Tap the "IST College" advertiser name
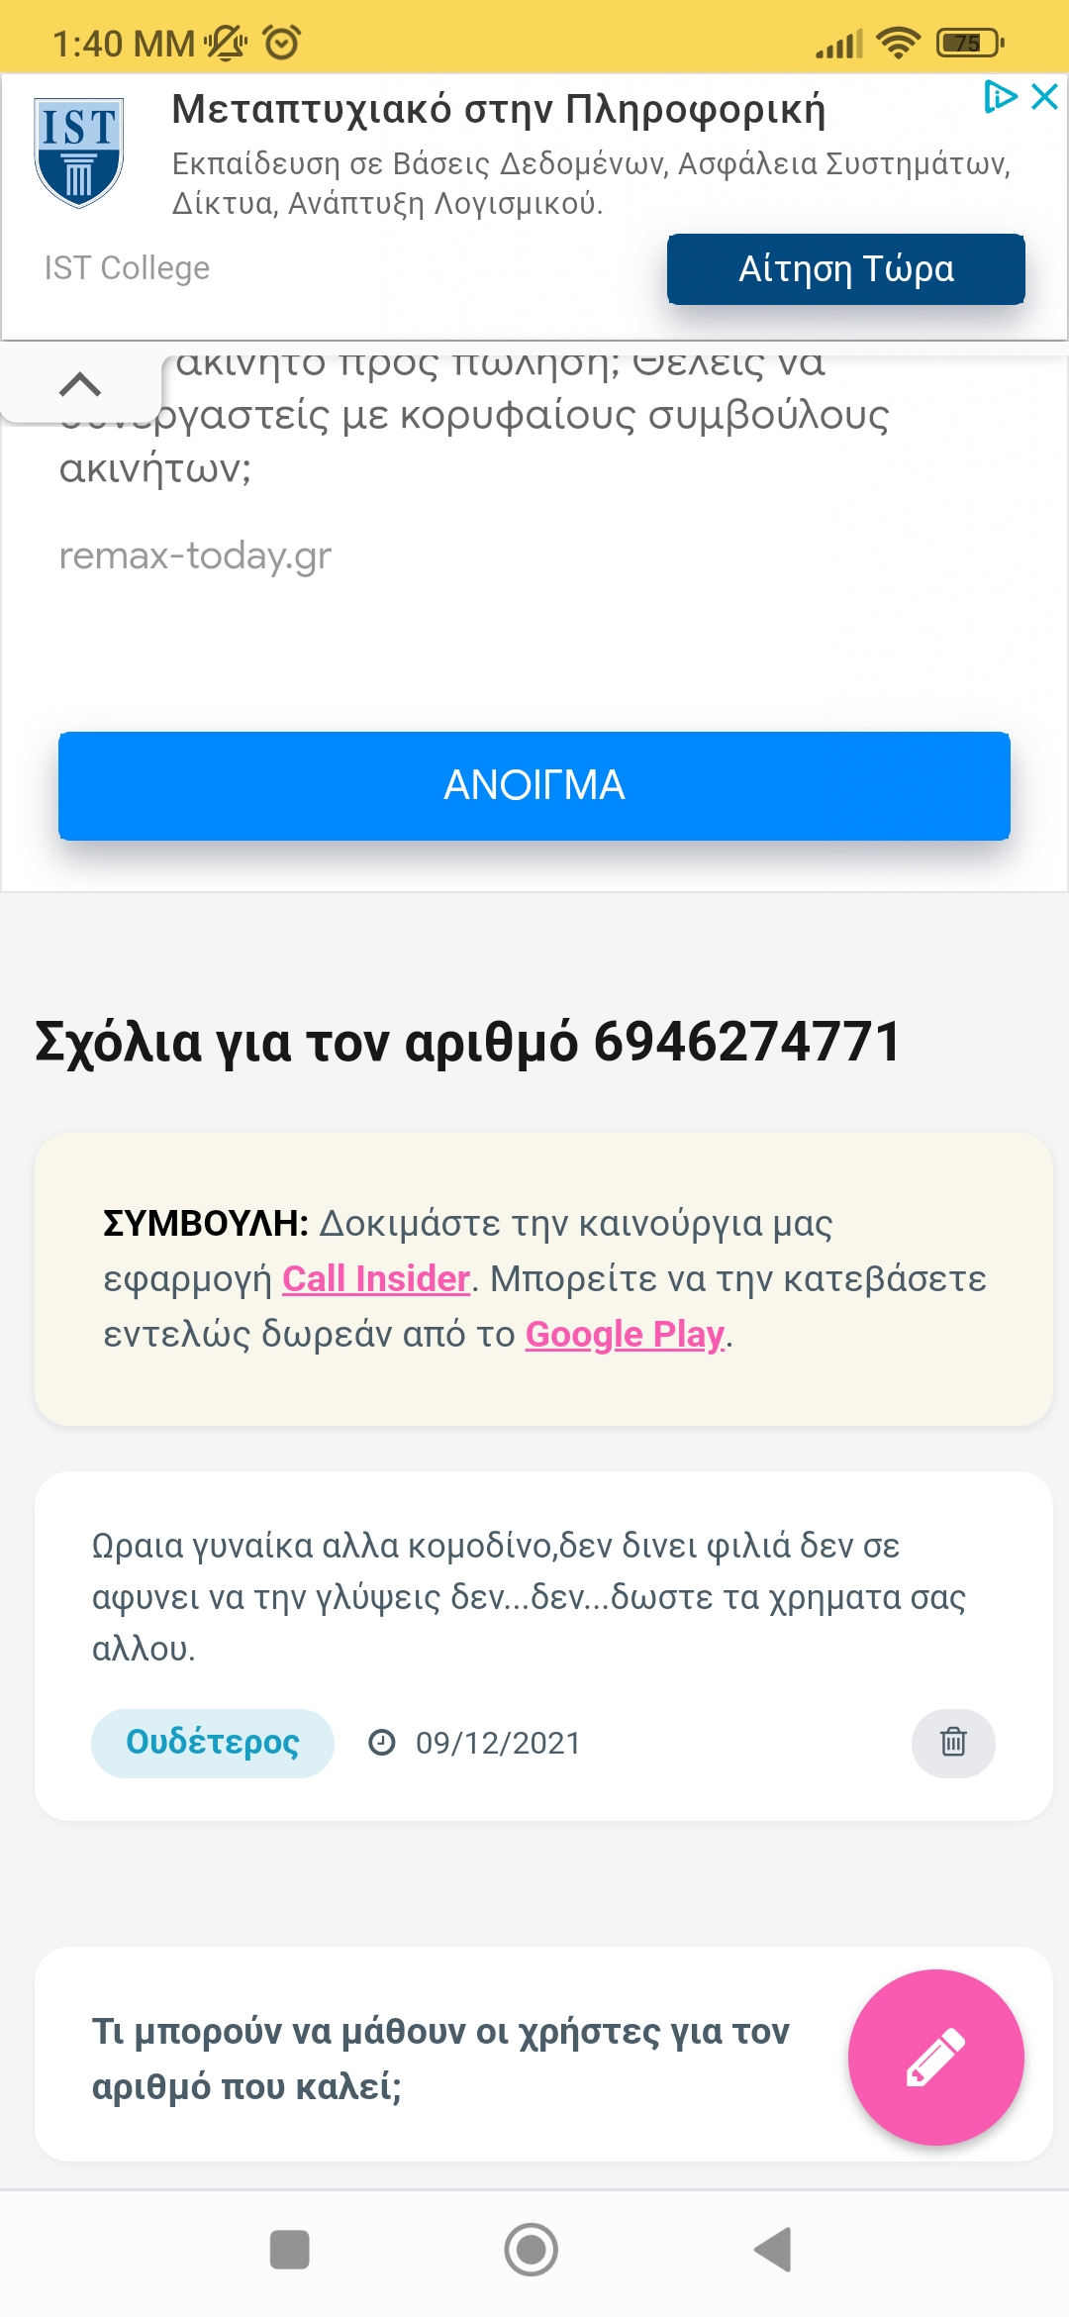 point(128,268)
